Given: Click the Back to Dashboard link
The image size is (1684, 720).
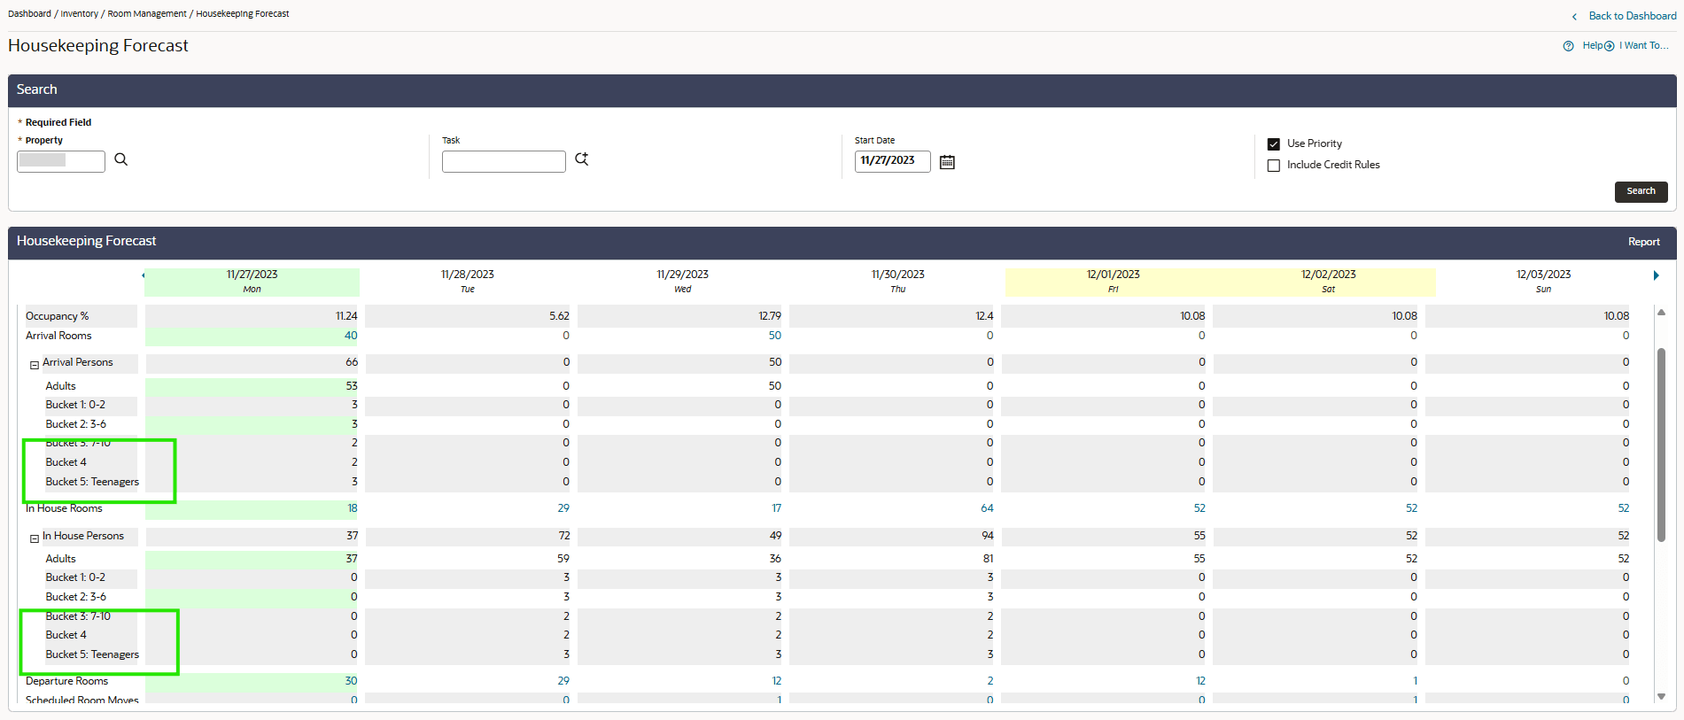Looking at the screenshot, I should tap(1632, 16).
